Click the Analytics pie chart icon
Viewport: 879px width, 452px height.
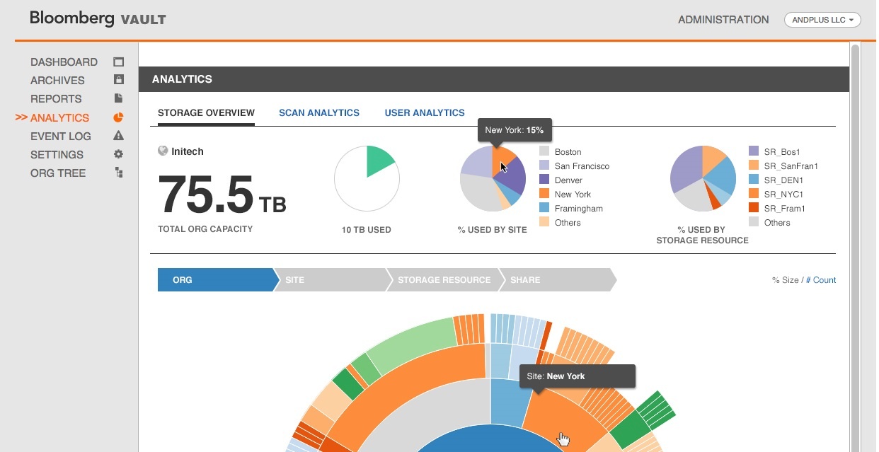[118, 117]
